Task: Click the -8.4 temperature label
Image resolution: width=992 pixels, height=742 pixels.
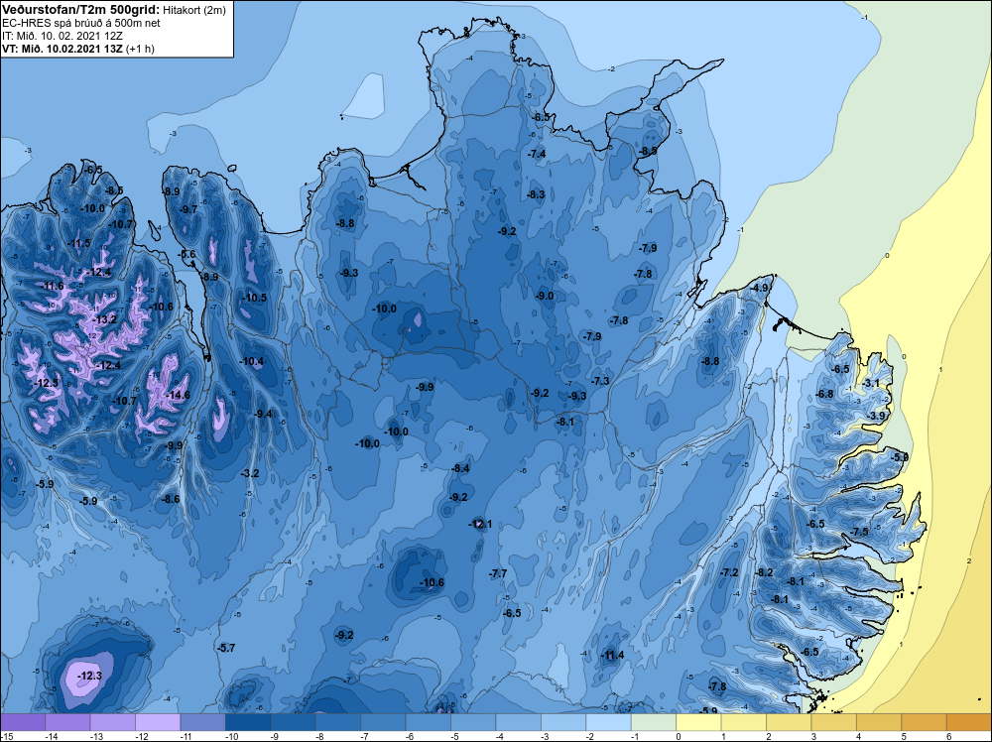Action: (460, 468)
